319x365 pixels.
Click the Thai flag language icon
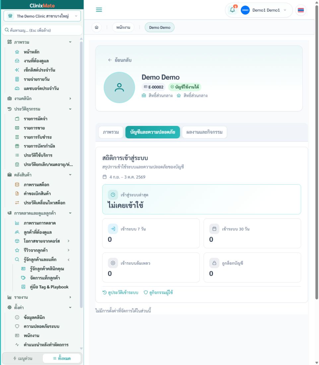tap(301, 10)
